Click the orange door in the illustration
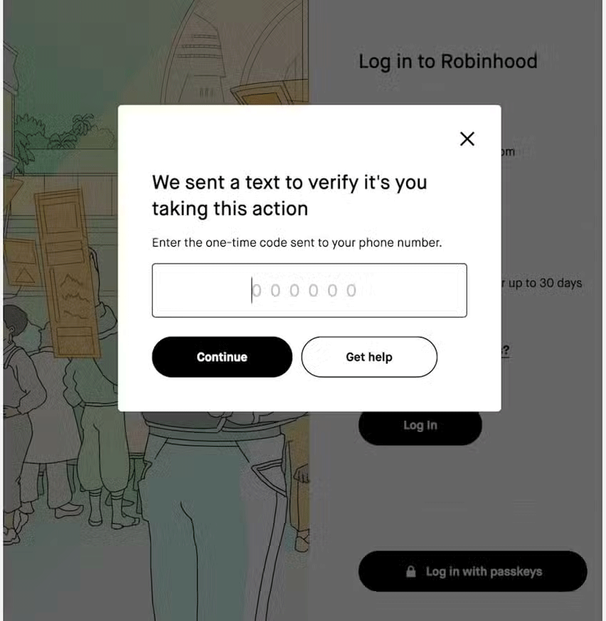This screenshot has width=606, height=621. pos(67,274)
